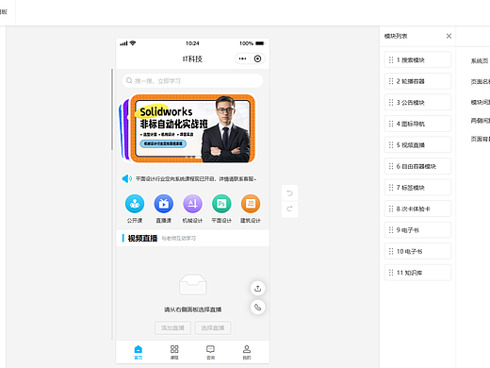Image resolution: width=490 pixels, height=368 pixels.
Task: Open the 机械设计 purple icon
Action: coord(192,204)
